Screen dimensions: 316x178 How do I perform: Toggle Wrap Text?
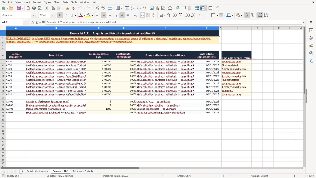point(135,15)
